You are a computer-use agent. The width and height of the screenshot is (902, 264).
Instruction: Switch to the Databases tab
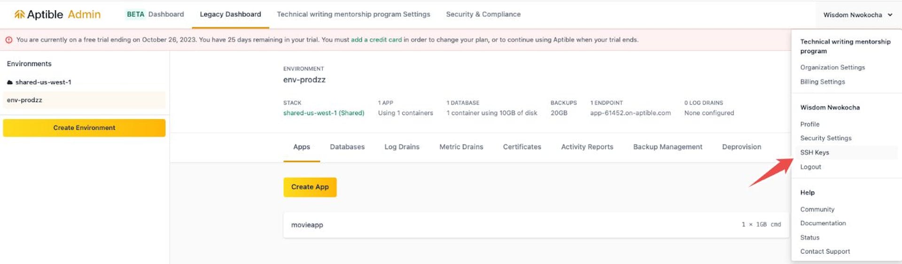(347, 147)
